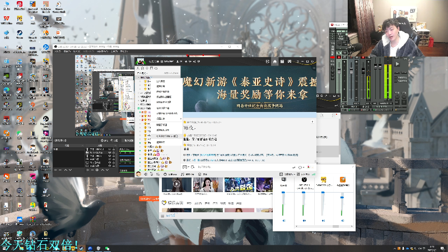Click the black round app icon in Volume Mixer
The height and width of the screenshot is (252, 448).
pyautogui.click(x=304, y=179)
